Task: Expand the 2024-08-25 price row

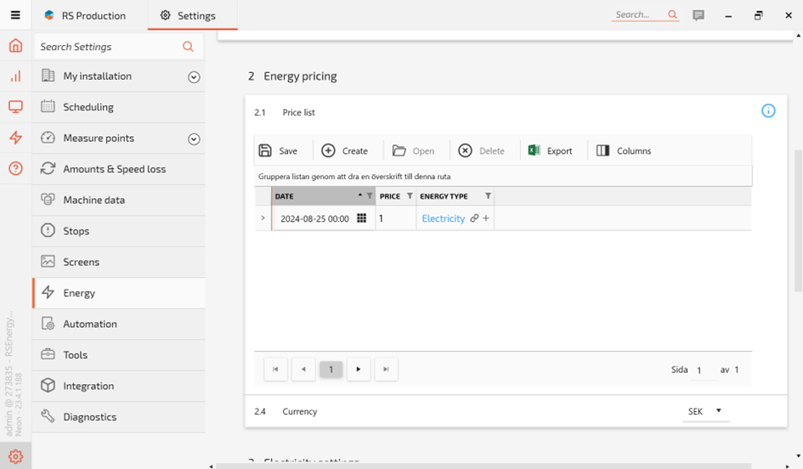Action: (263, 218)
